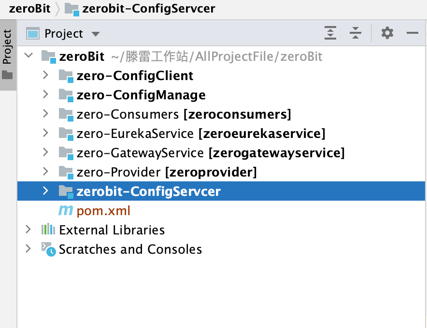Click the Project view window icon
The width and height of the screenshot is (427, 328).
[x=33, y=34]
